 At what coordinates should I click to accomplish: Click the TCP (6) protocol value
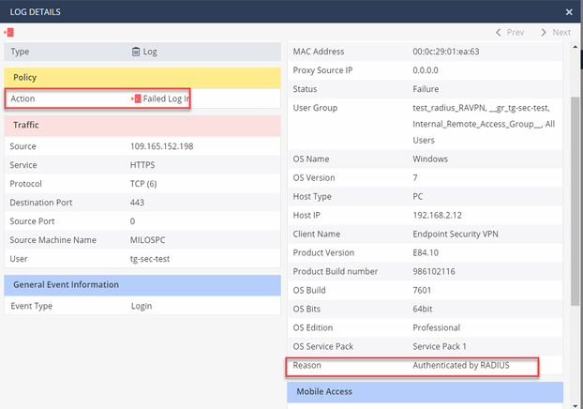pyautogui.click(x=143, y=184)
